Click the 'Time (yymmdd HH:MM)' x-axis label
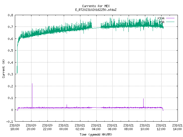Image resolution: width=183 pixels, height=137 pixels. (96, 134)
